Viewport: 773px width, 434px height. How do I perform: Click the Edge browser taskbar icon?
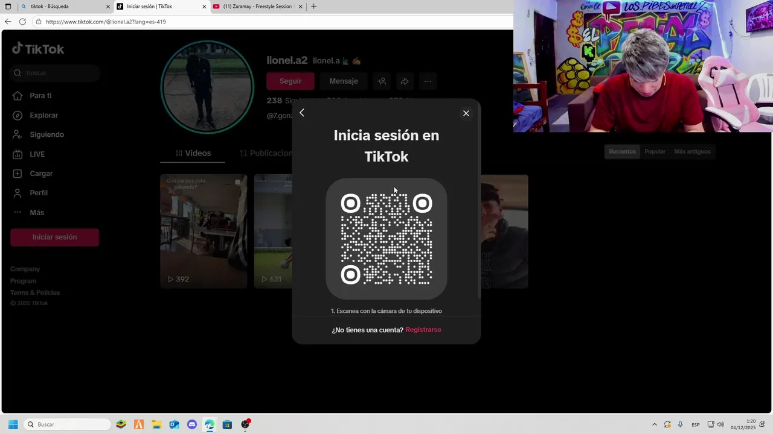coord(210,424)
